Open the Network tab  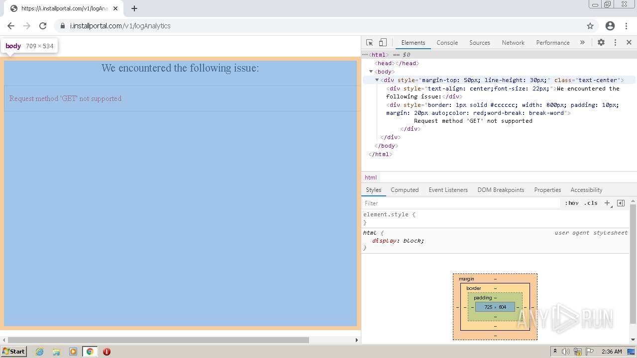tap(513, 43)
